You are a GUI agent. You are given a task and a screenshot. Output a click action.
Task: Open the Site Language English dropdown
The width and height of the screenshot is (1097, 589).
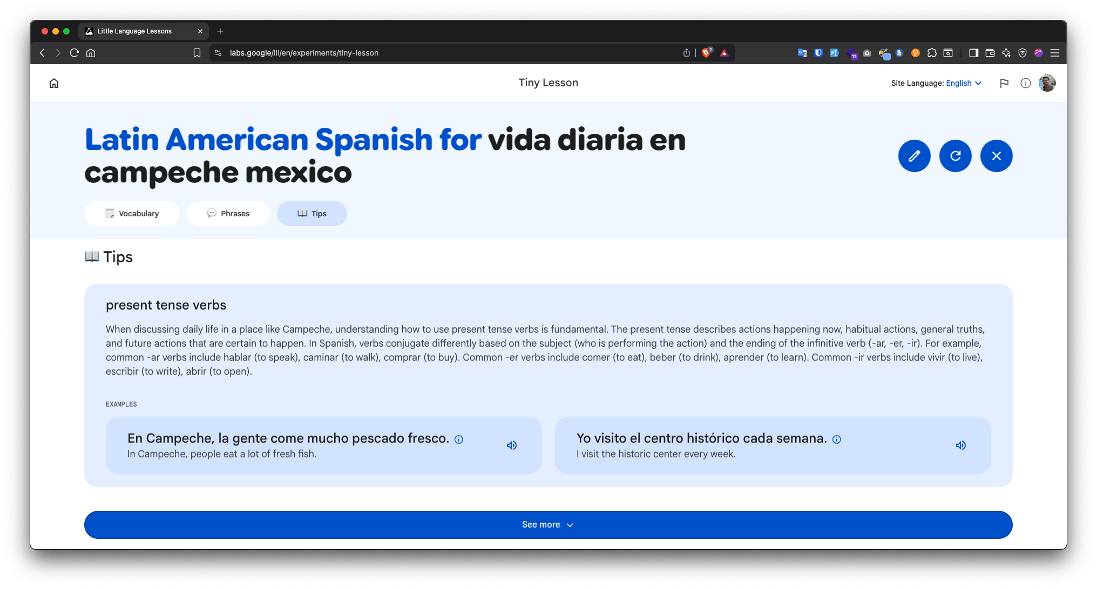[x=964, y=83]
